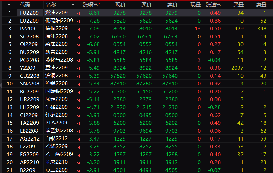Select row number 15 for PTA2209

[x=10, y=123]
